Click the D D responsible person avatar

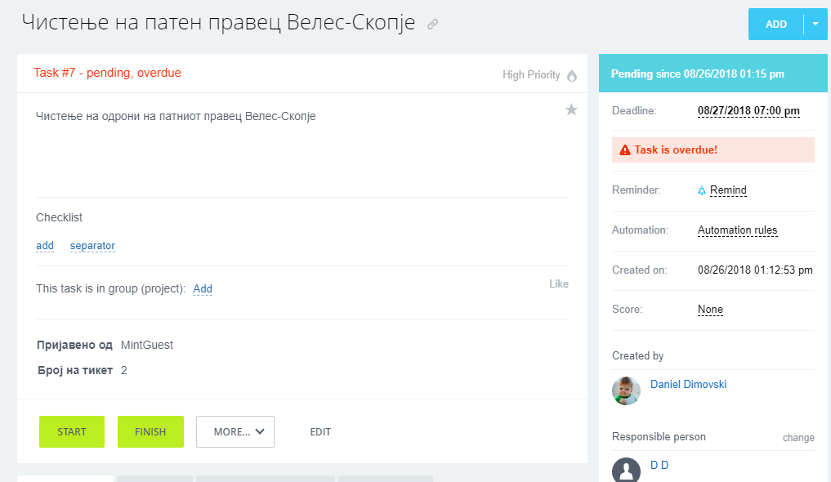pyautogui.click(x=626, y=471)
